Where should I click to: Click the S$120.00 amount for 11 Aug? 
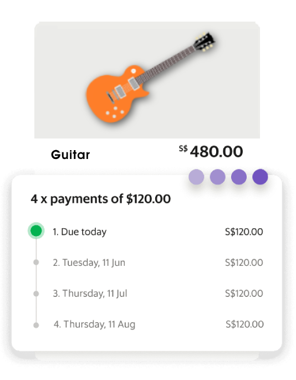[244, 324]
